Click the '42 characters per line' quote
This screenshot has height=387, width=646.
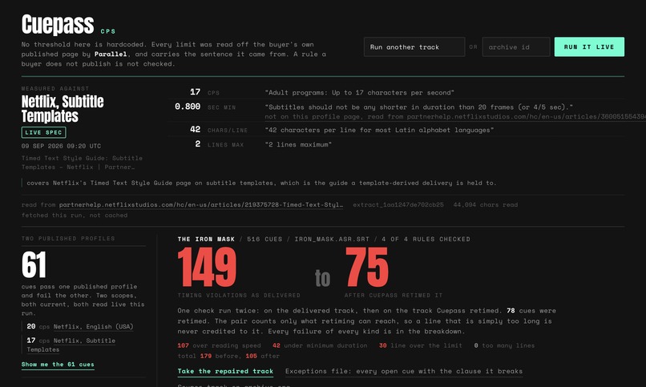pyautogui.click(x=379, y=130)
